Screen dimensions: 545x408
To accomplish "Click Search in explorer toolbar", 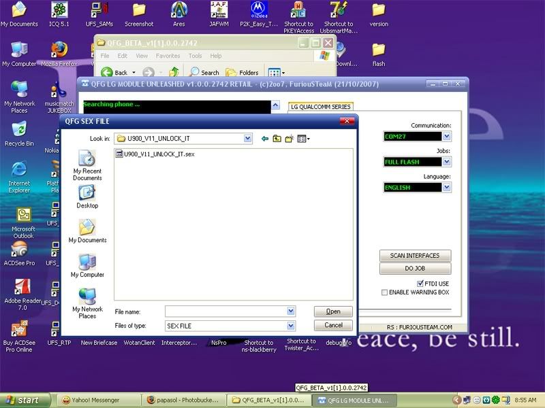I will point(204,72).
